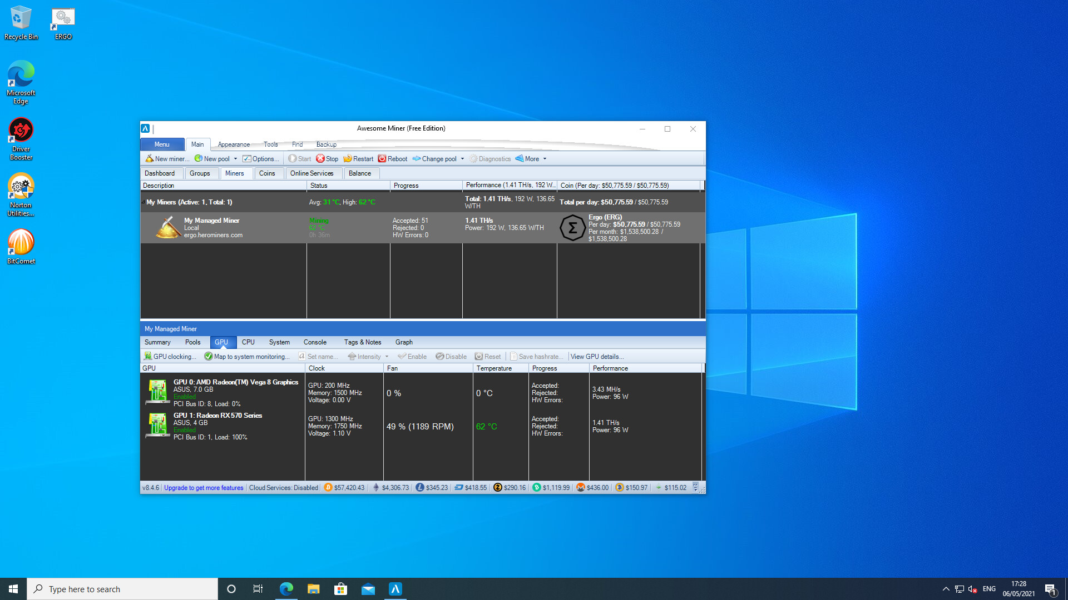Open GPU clocking settings
The width and height of the screenshot is (1068, 600).
click(x=170, y=357)
